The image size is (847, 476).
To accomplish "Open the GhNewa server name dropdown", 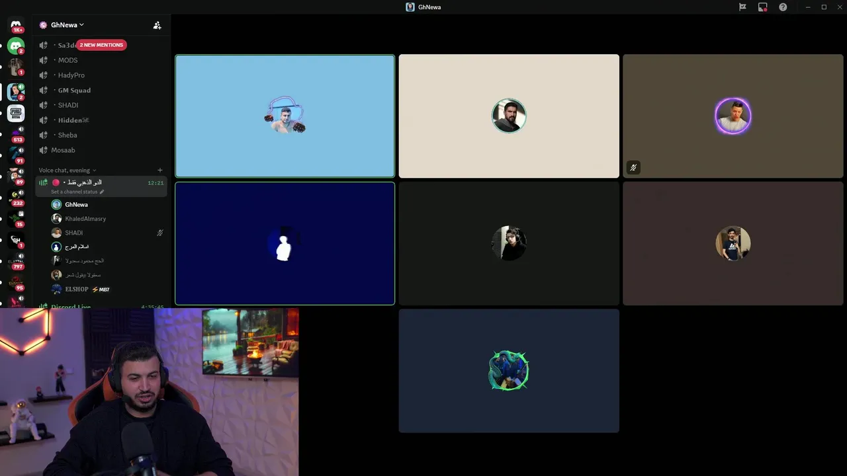I will [67, 25].
